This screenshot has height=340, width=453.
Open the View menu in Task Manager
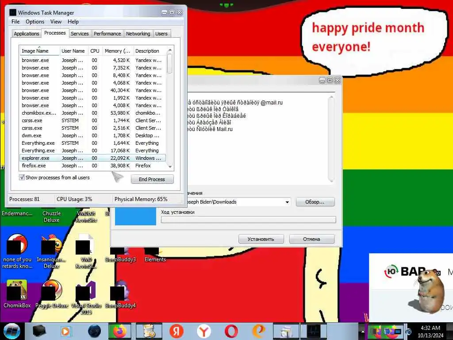56,22
